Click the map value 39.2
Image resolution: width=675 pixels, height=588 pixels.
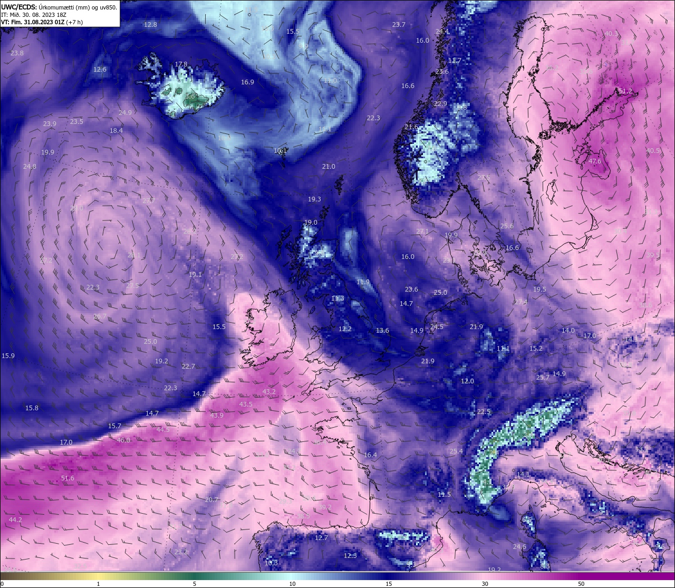325,507
